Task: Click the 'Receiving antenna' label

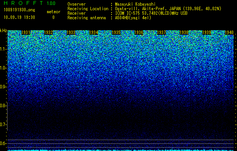Action: point(87,18)
